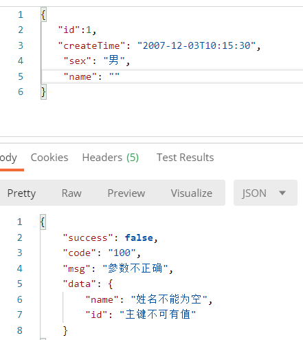Viewport: 303px width, 340px height.
Task: Click the msg text 参数不正确
Action: [135, 268]
